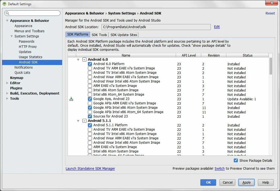
Task: Click OK button
Action: [x=208, y=183]
